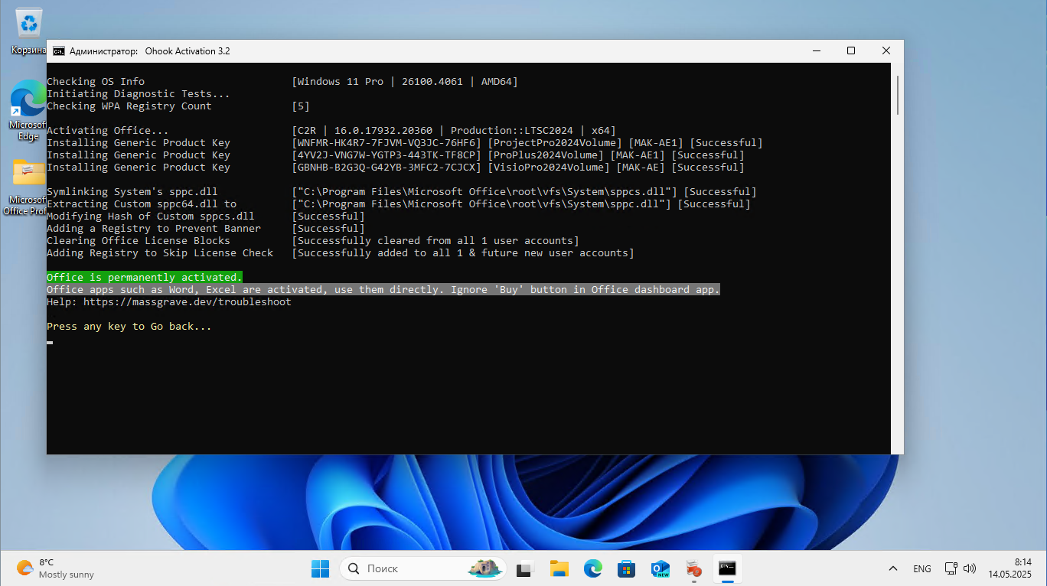This screenshot has width=1047, height=586.
Task: Open the console system menu icon in title bar
Action: [x=58, y=51]
